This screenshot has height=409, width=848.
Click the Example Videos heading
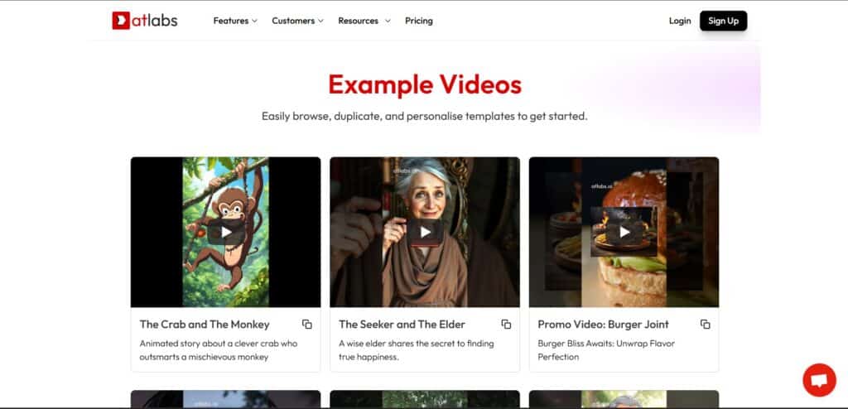[x=425, y=84]
